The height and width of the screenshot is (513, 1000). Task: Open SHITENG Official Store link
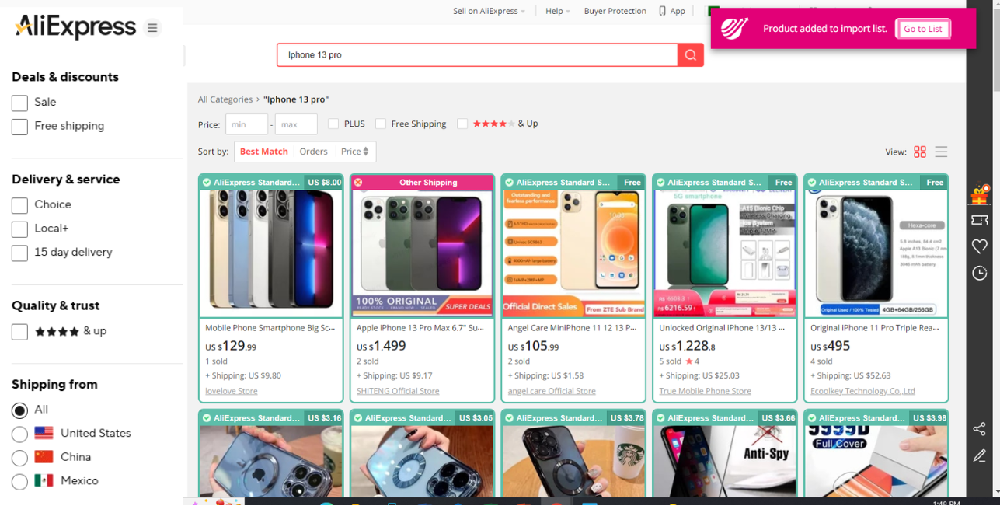398,391
